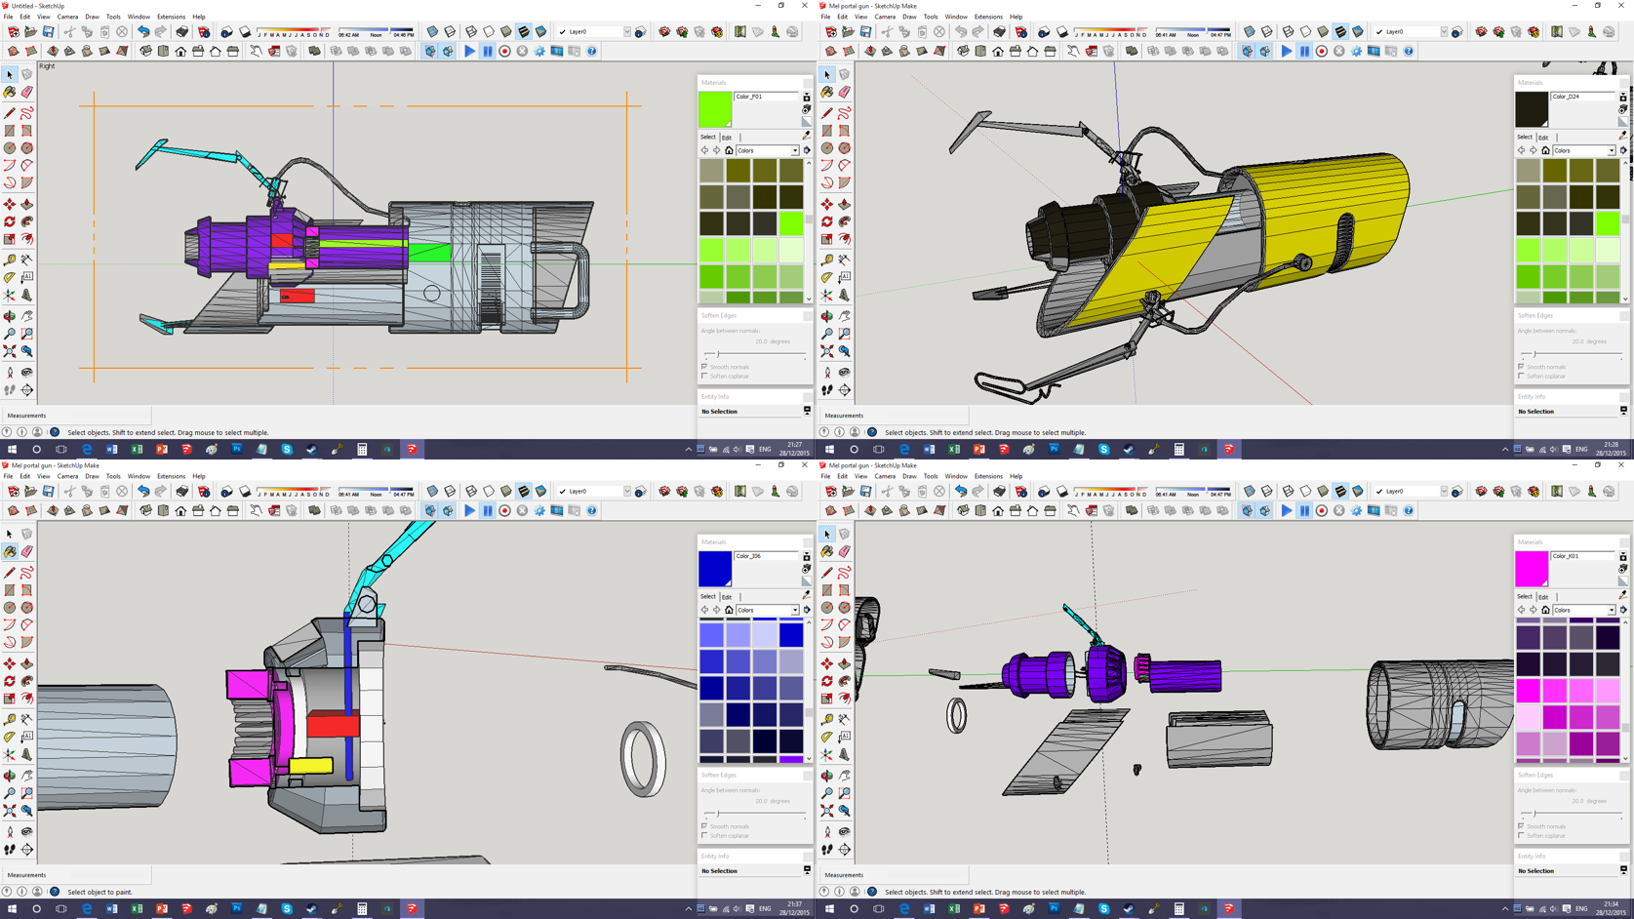The width and height of the screenshot is (1634, 919).
Task: Select the Push/Pull tool in Untitled window
Action: [x=27, y=204]
